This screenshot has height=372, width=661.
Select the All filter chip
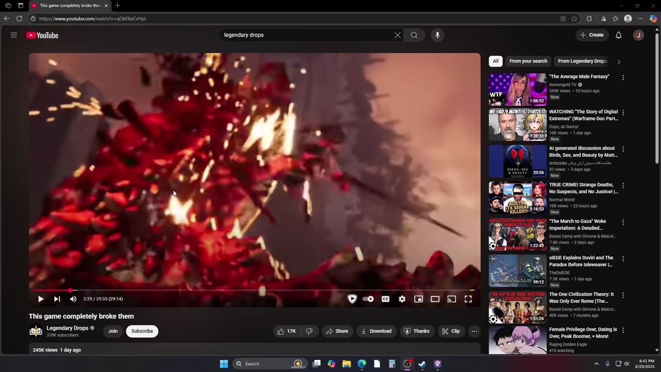(496, 61)
